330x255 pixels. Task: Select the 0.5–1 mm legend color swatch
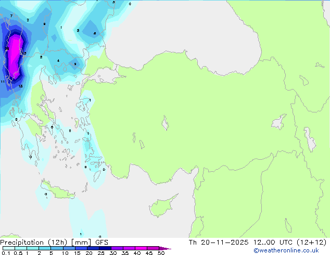click(x=21, y=248)
